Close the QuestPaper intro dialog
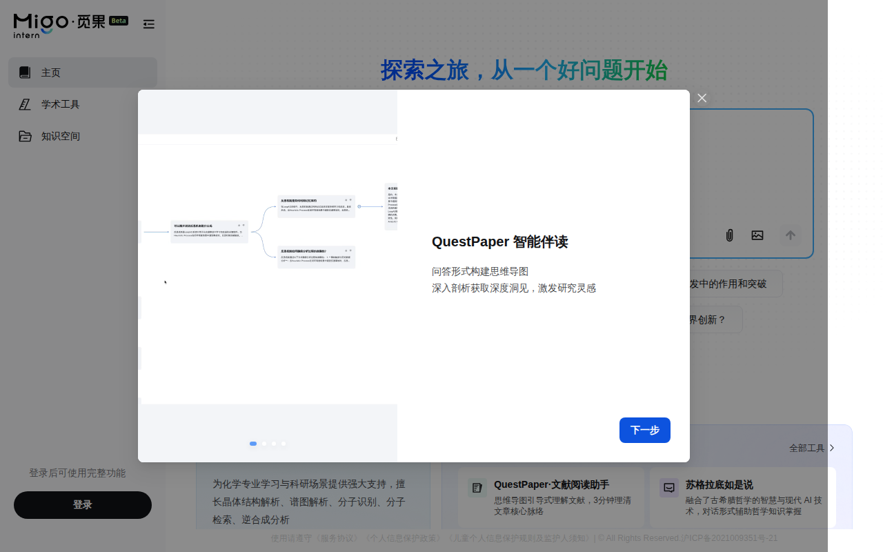 702,98
